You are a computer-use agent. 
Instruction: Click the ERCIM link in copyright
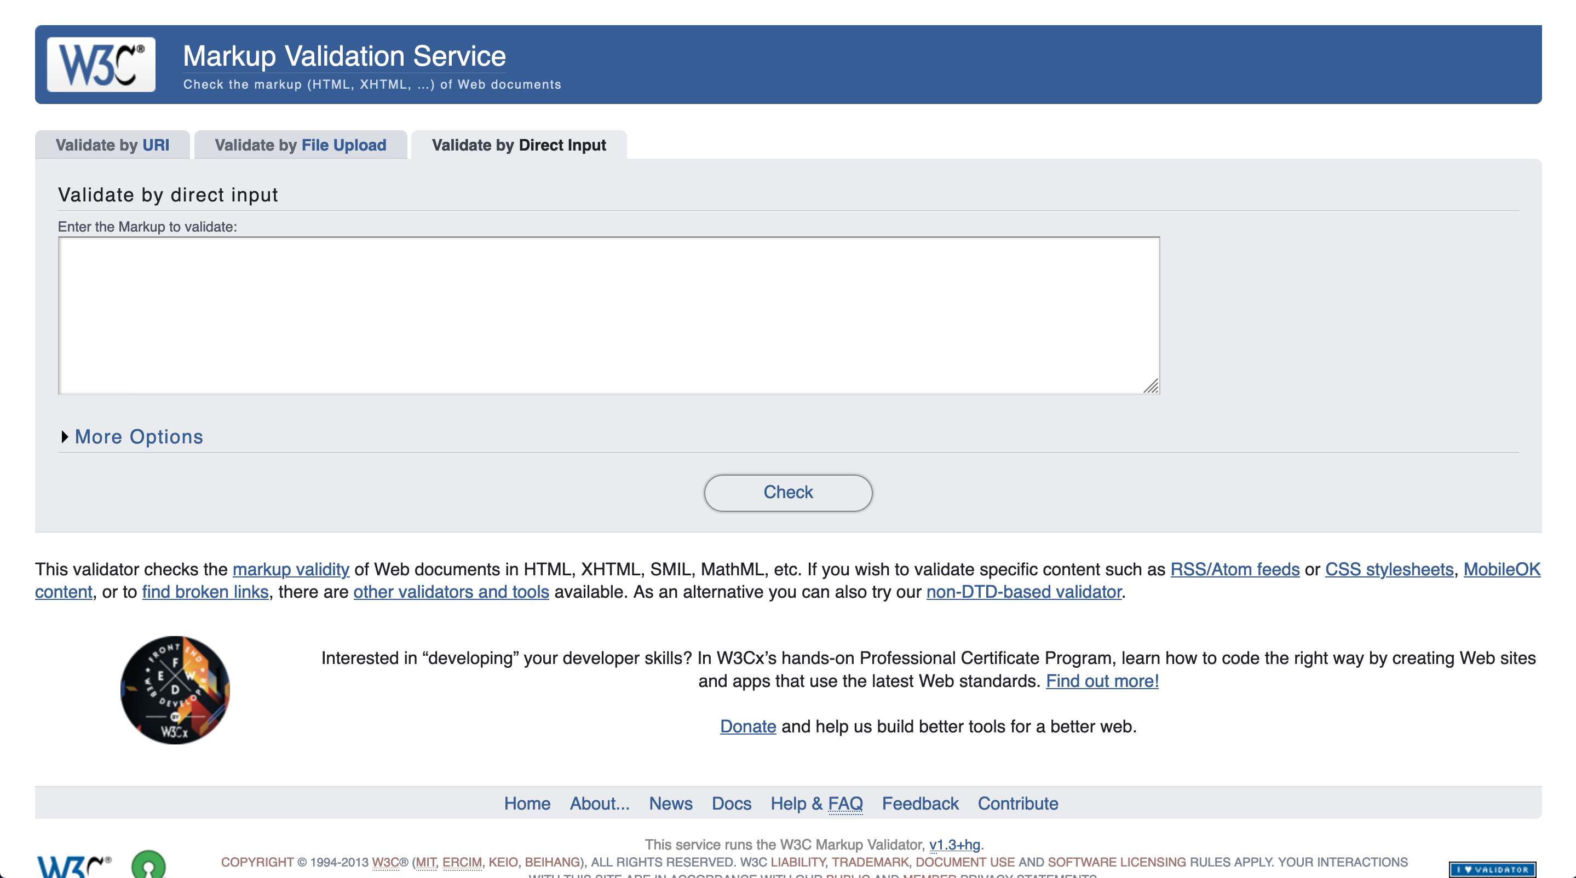(462, 862)
